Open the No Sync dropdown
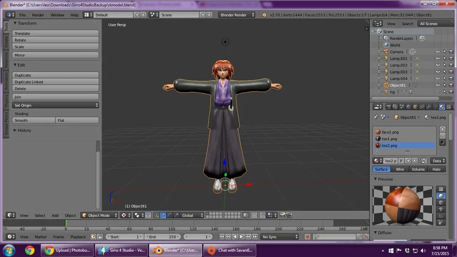457x257 pixels. [279, 237]
